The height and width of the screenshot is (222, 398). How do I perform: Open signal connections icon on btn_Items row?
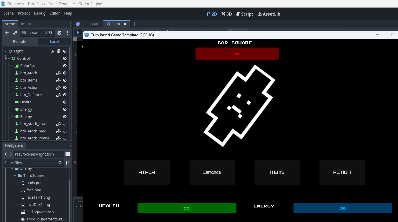tap(58, 80)
